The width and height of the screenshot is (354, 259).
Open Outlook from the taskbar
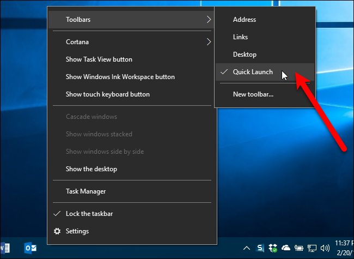tap(30, 248)
